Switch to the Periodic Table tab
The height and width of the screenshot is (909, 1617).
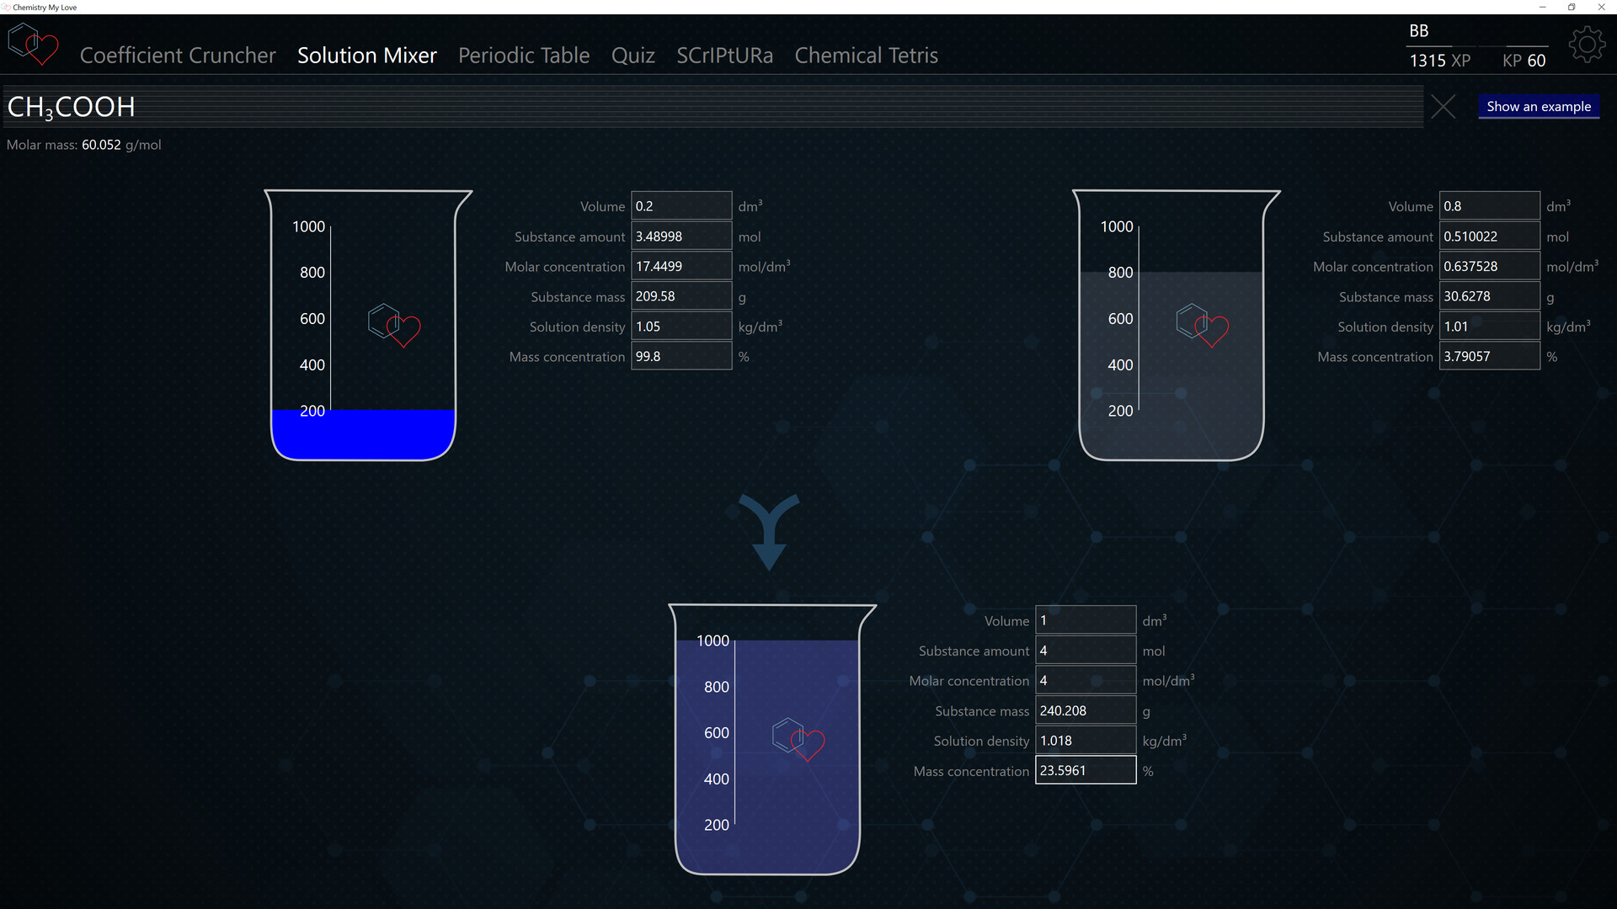coord(524,56)
